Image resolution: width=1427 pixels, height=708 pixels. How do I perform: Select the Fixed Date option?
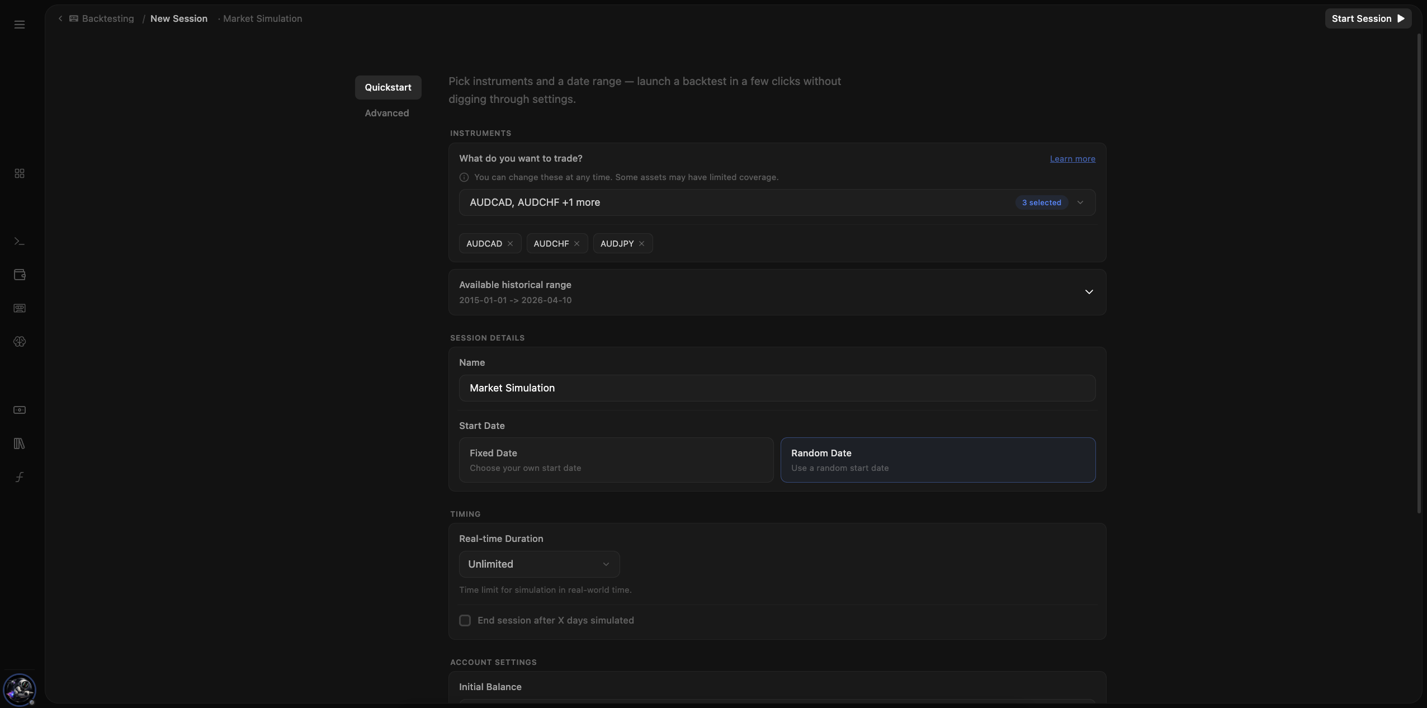tap(616, 460)
